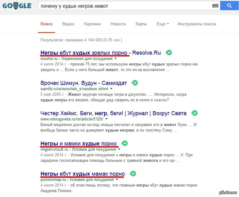Click snippet starting Белый медленно достал
This screenshot has height=197, width=239.
(x=118, y=127)
